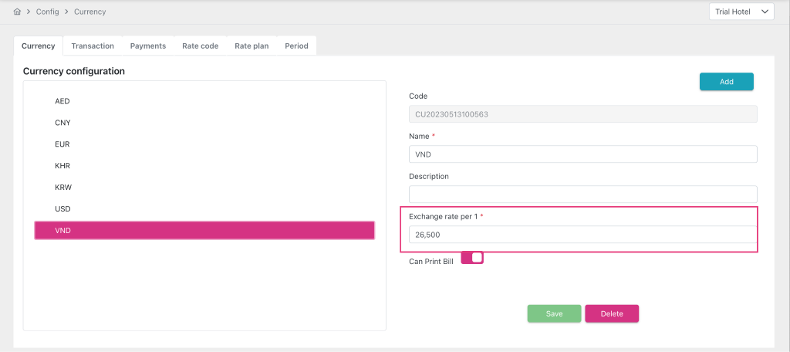This screenshot has height=352, width=790.
Task: Select the Rate plan tab
Action: pyautogui.click(x=252, y=46)
